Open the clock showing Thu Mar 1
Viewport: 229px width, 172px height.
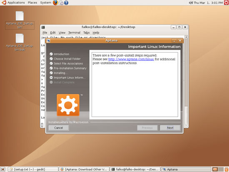point(208,2)
